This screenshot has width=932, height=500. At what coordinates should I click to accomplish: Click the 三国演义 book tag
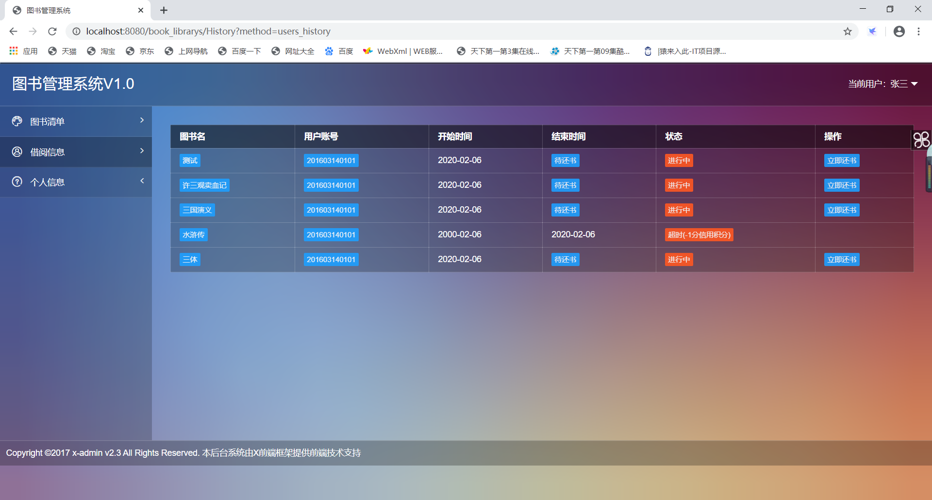click(x=197, y=210)
